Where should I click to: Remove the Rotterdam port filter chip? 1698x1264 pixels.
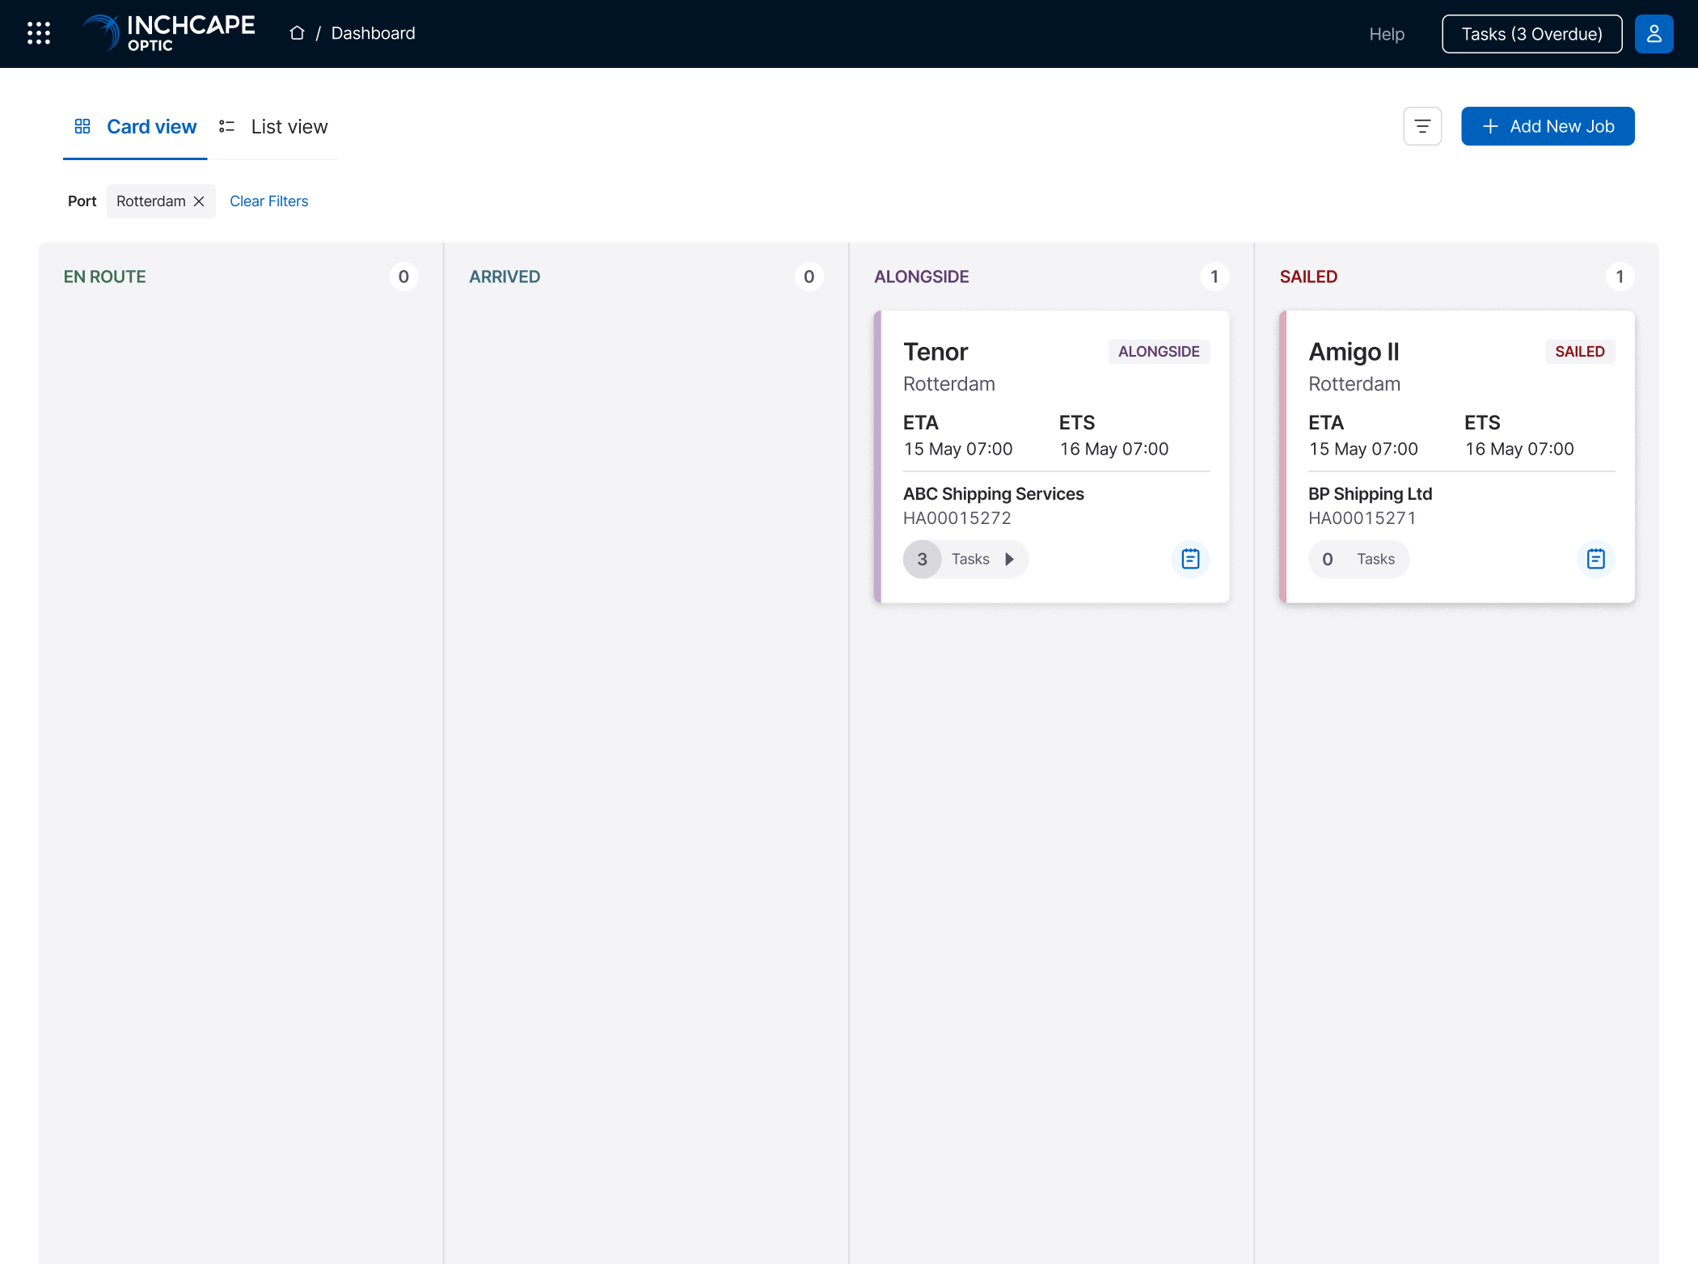[x=199, y=201]
